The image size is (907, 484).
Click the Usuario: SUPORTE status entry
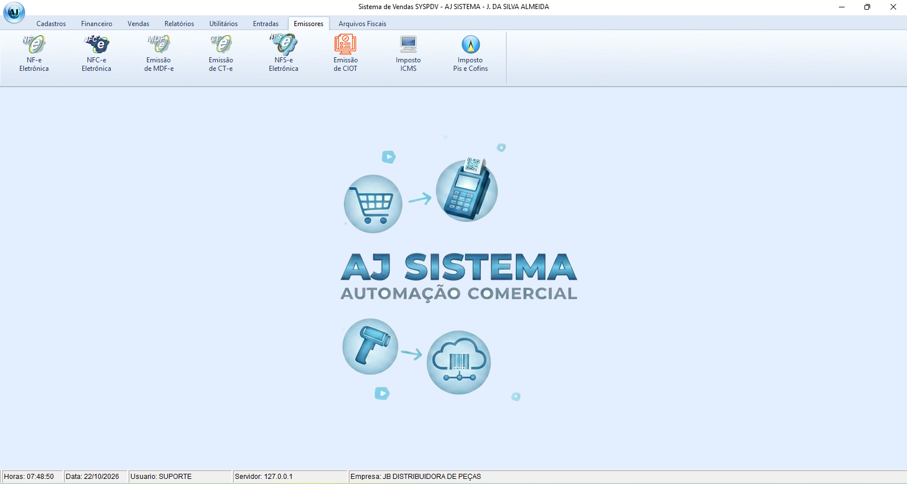(180, 477)
